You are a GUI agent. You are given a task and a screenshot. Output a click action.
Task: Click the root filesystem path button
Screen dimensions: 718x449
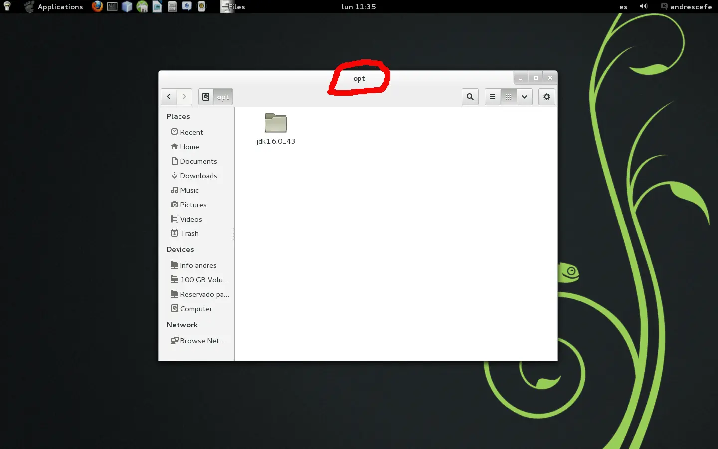pyautogui.click(x=206, y=97)
